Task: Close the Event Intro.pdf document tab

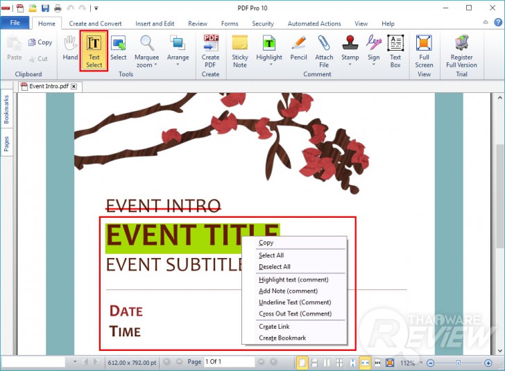Action: (74, 86)
